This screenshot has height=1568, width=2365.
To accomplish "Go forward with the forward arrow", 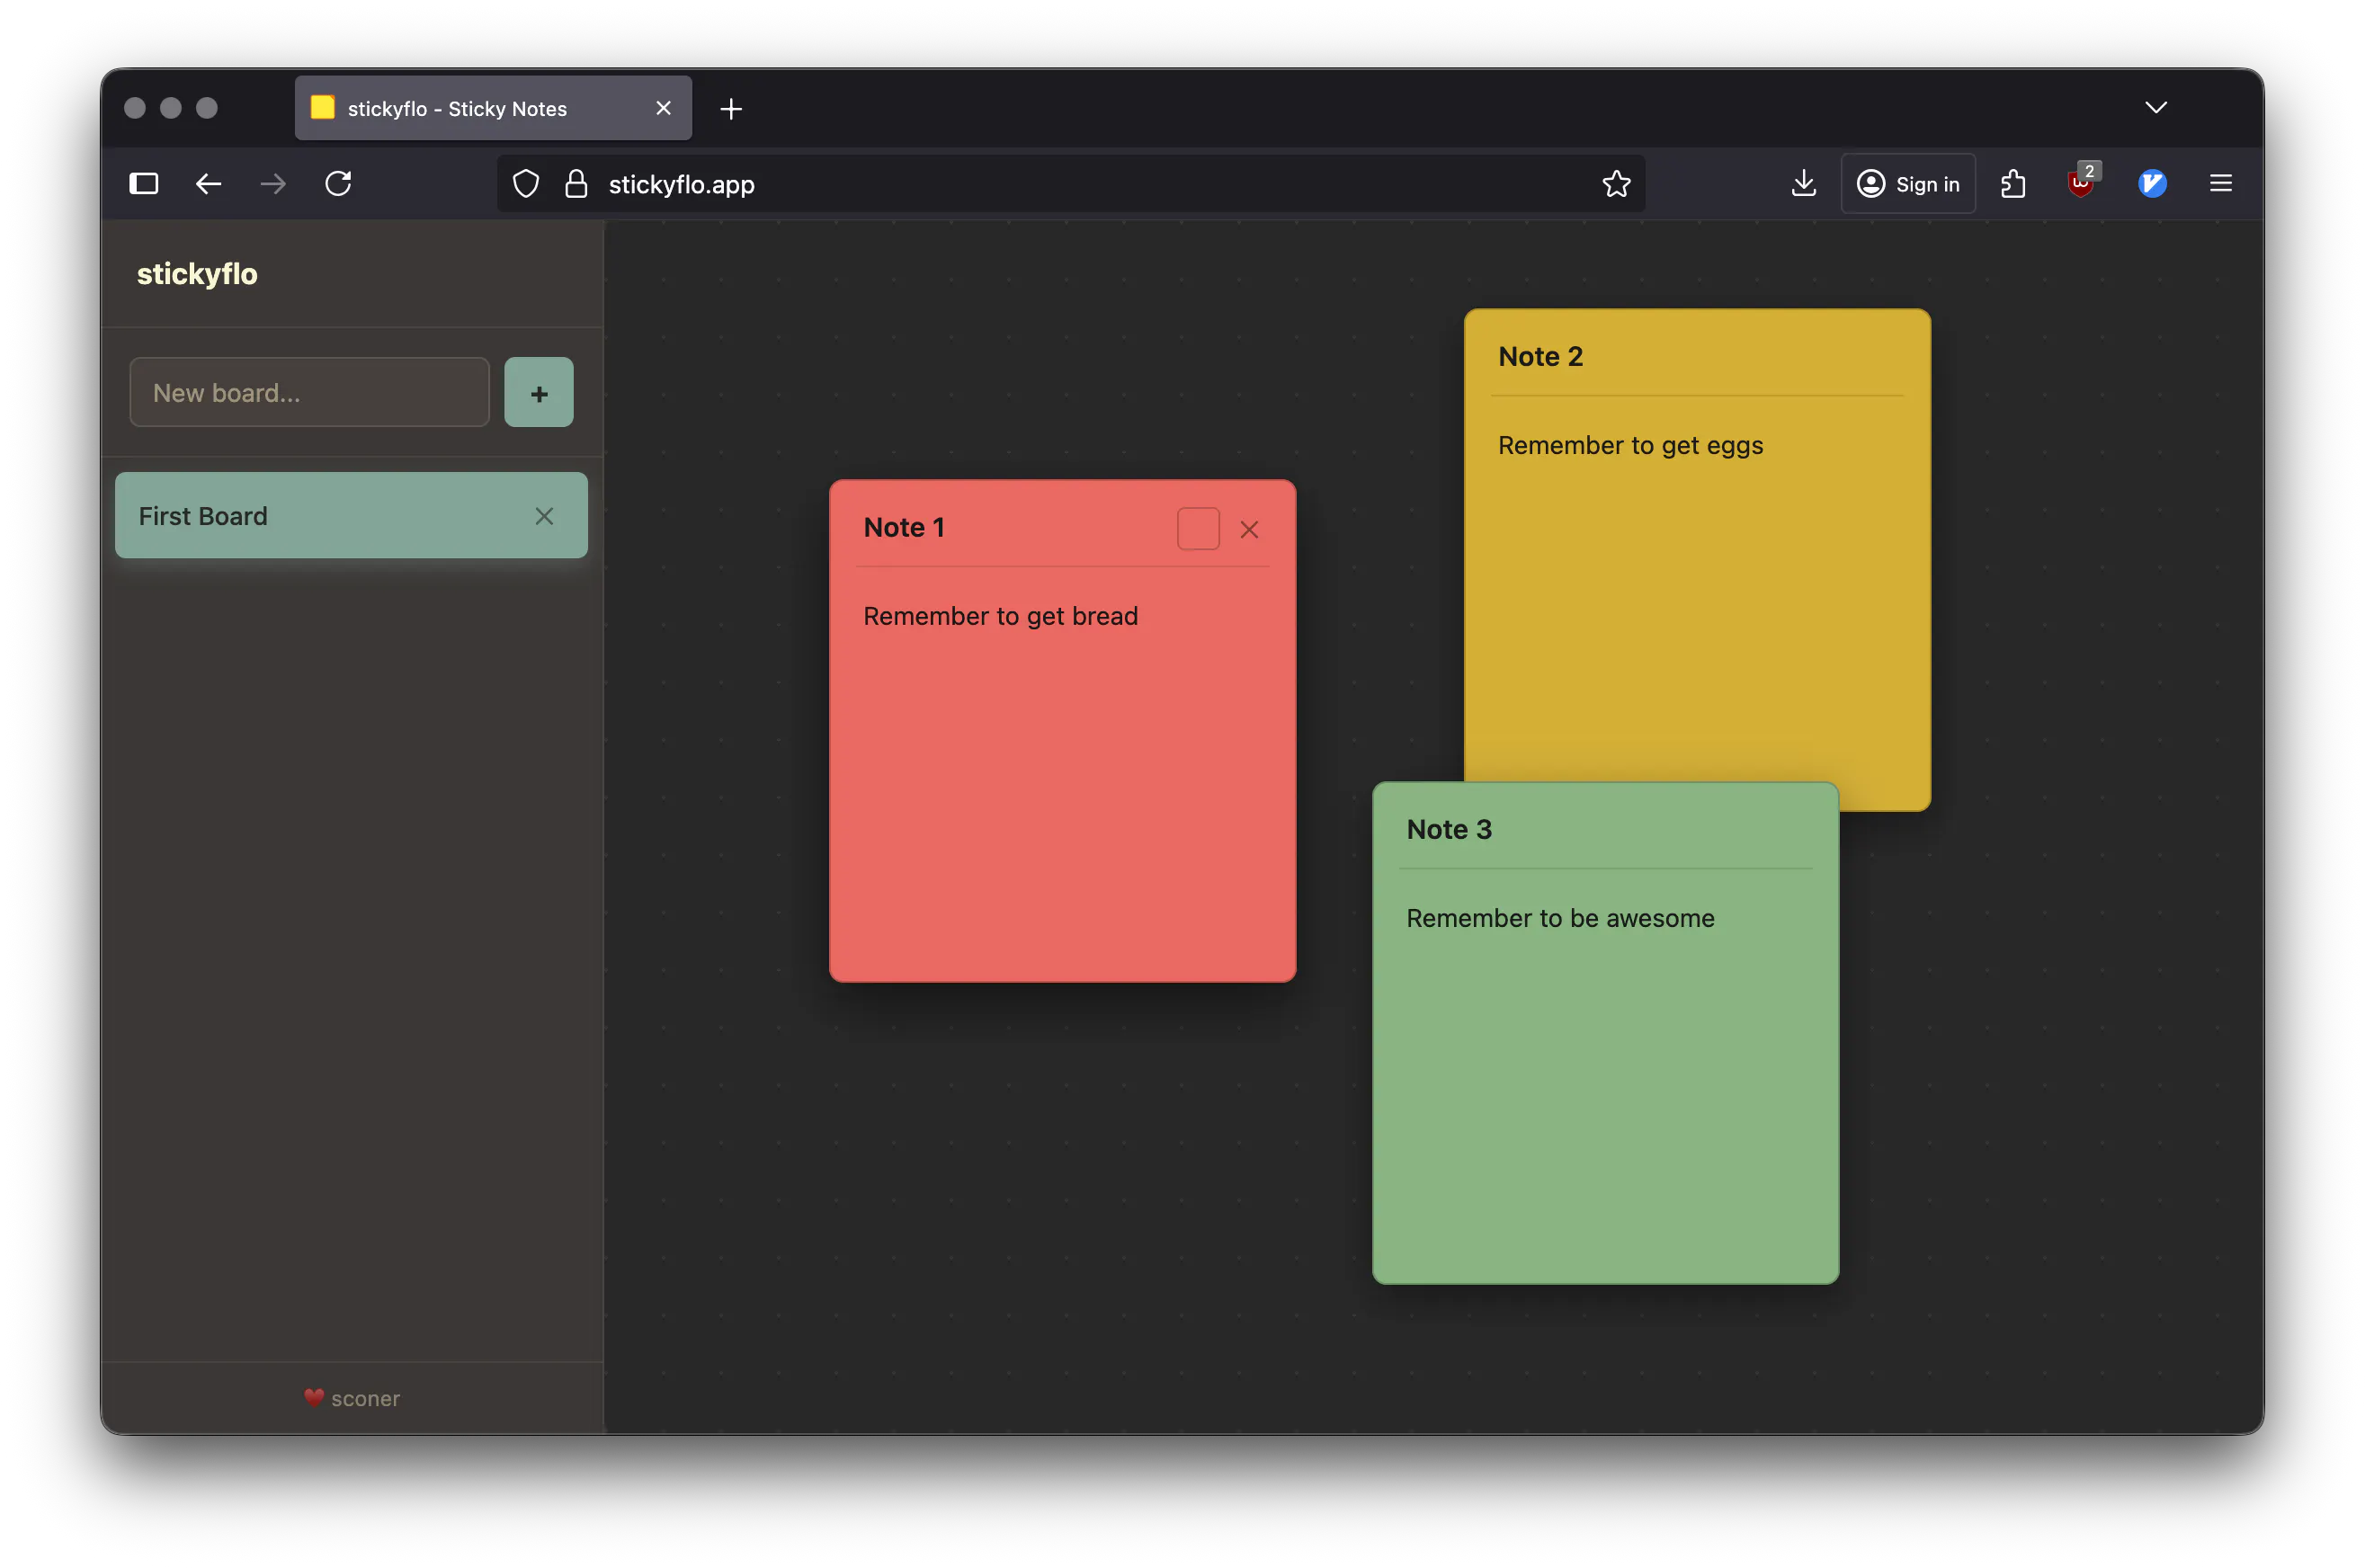I will (273, 183).
